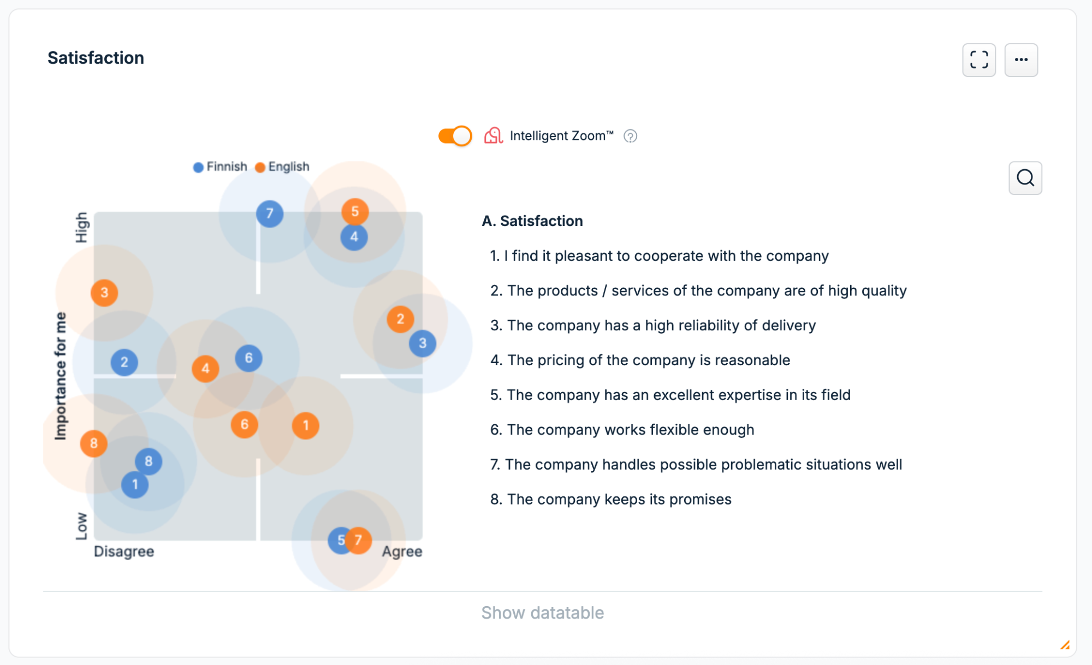
Task: Open the three-dot more options menu
Action: pos(1021,60)
